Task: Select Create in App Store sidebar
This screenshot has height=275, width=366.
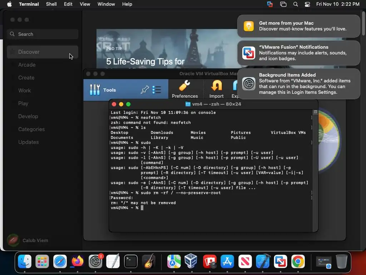Action: click(x=43, y=78)
